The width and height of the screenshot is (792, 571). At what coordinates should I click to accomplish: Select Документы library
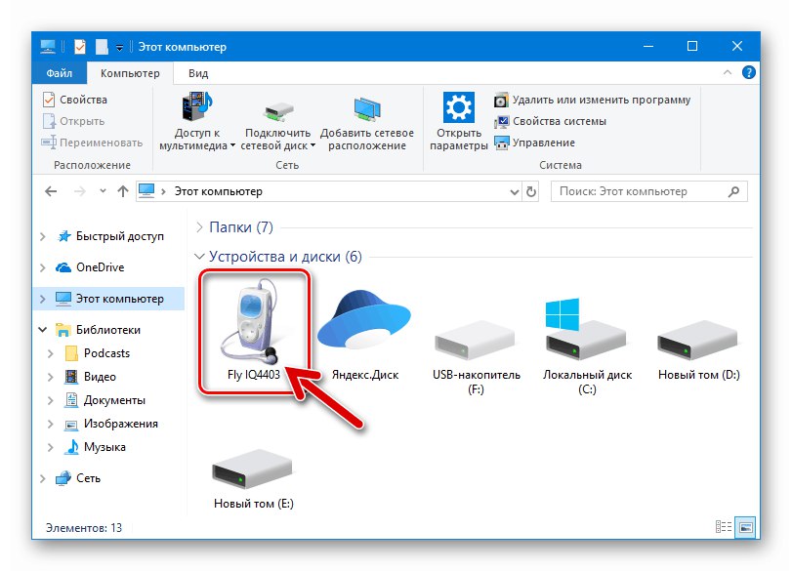104,400
